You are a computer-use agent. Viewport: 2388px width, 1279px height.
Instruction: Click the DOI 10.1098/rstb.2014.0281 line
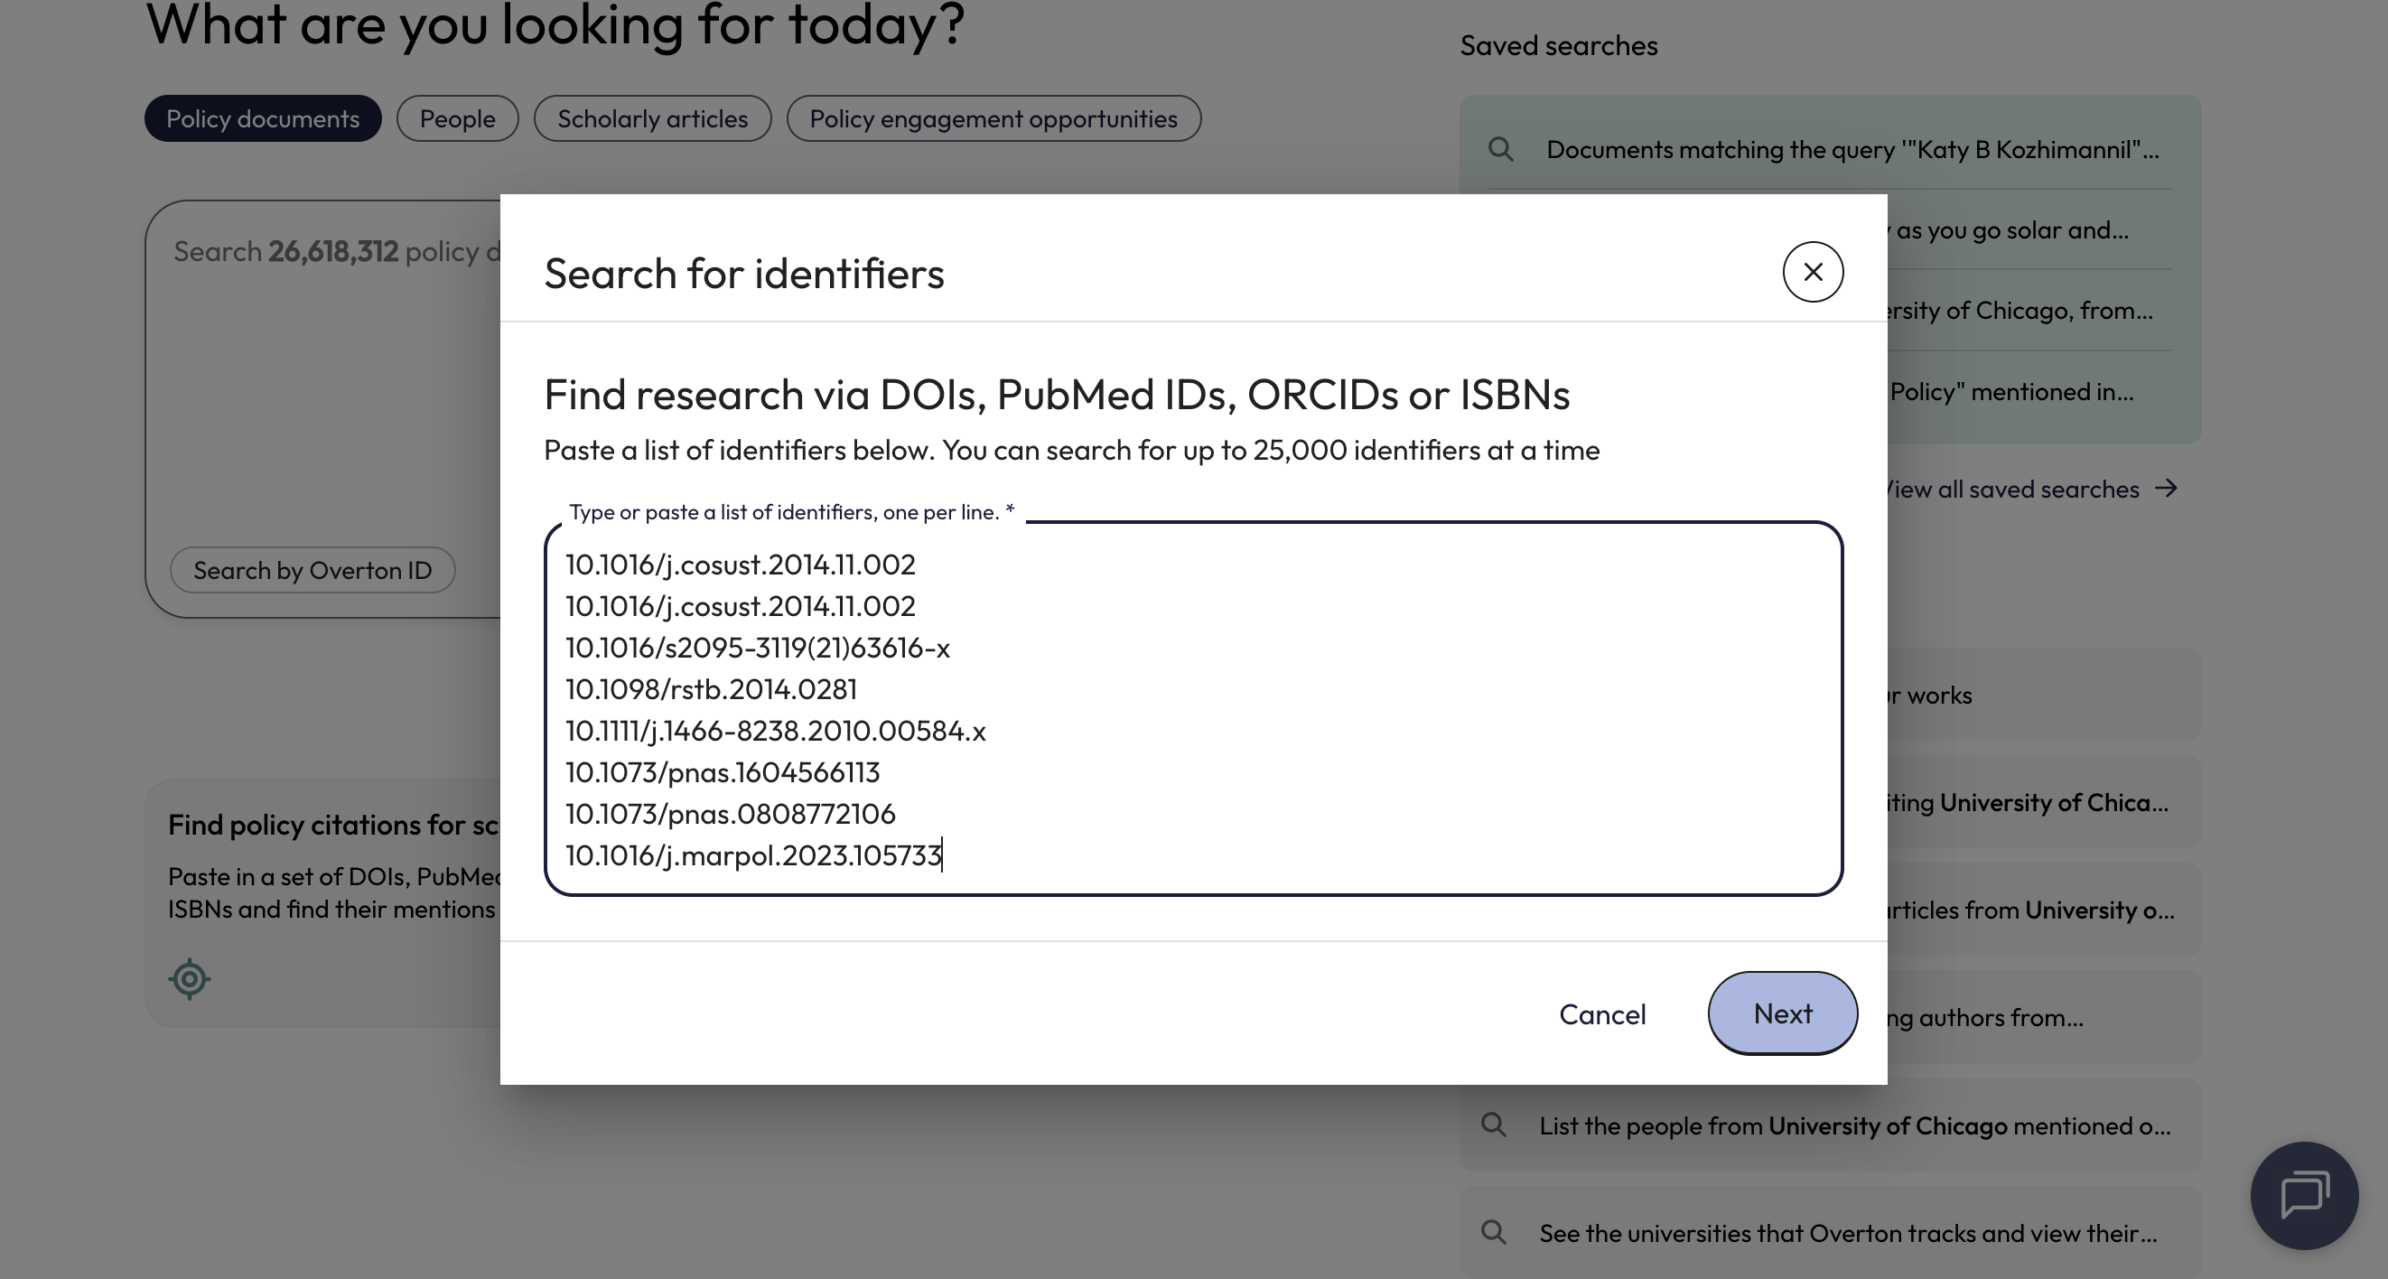click(710, 688)
